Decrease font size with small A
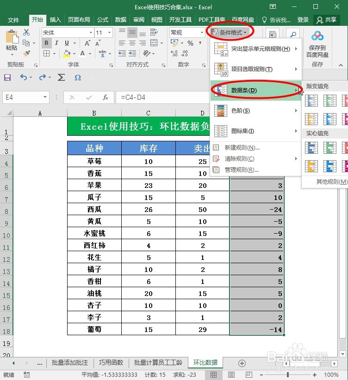The image size is (348, 380). tap(98, 43)
